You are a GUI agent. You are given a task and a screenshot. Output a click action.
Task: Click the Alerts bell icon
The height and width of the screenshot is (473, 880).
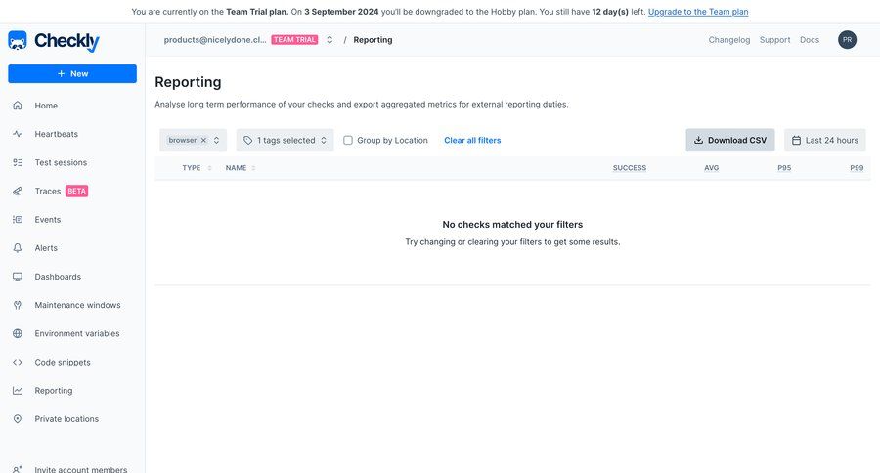[x=18, y=248]
